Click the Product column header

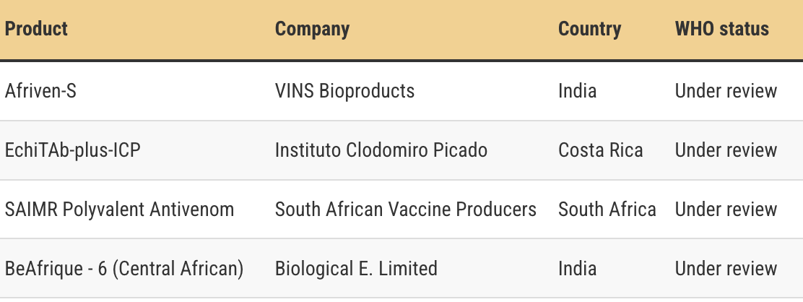click(36, 29)
